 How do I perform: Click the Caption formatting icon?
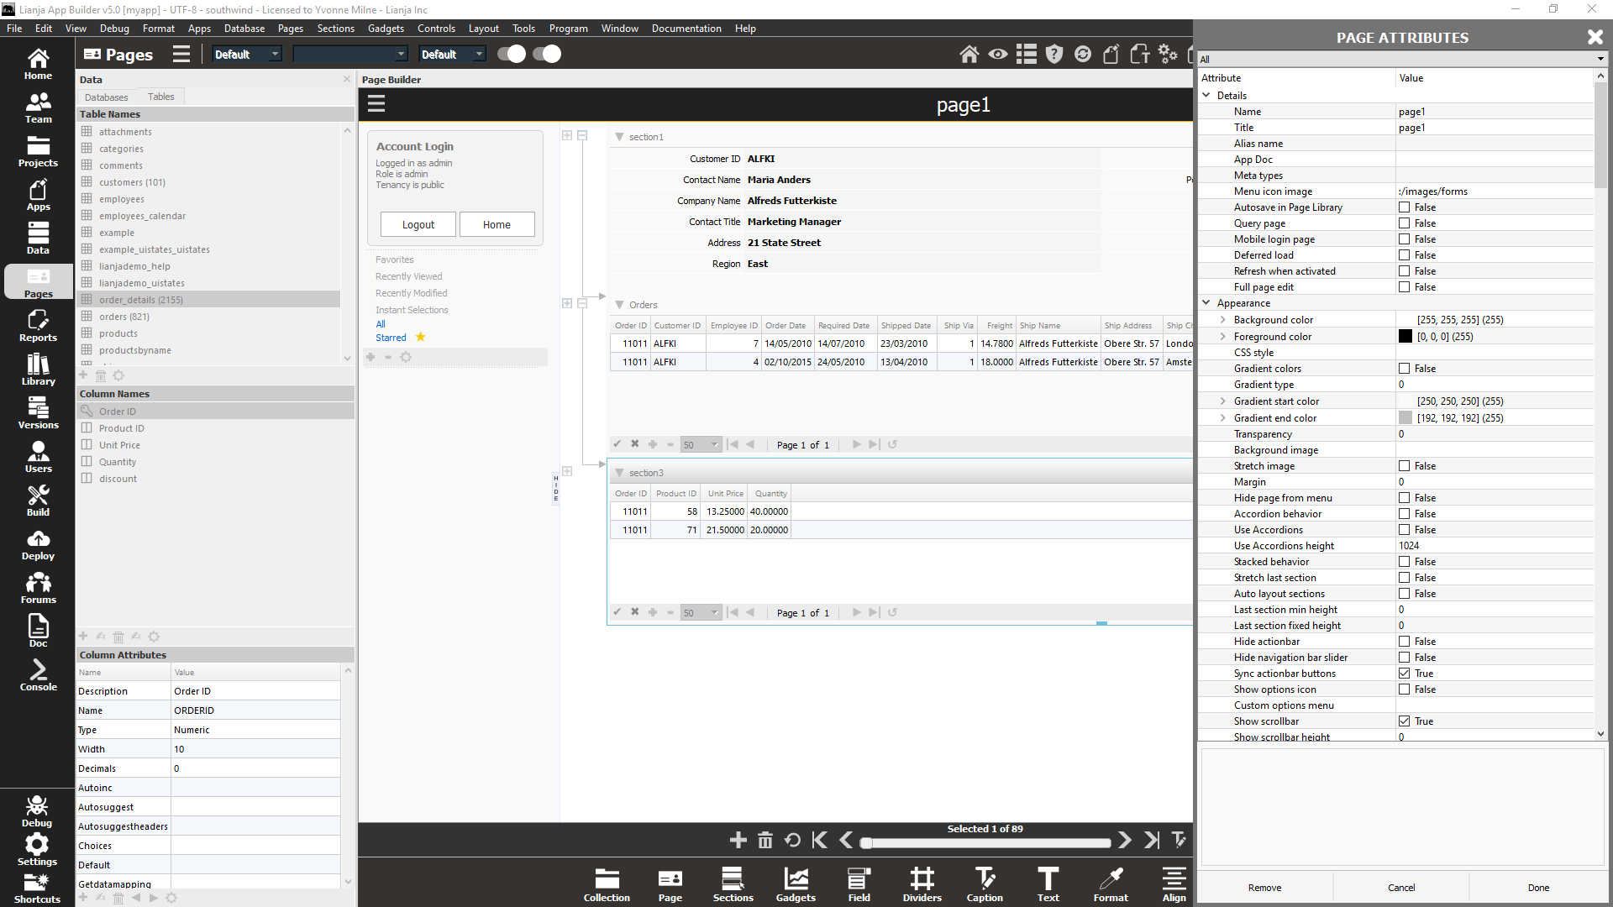click(x=984, y=884)
